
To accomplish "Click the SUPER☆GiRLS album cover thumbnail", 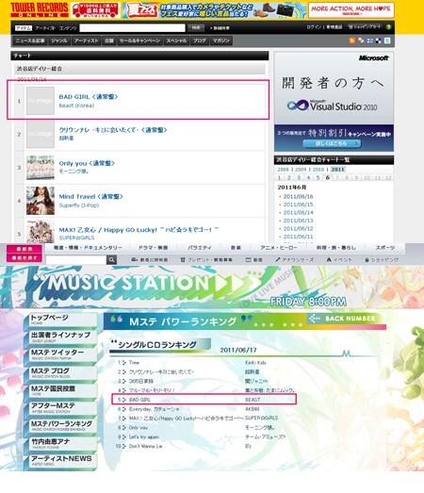I will [41, 231].
